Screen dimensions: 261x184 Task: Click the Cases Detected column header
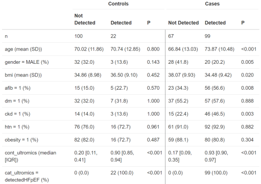(x=215, y=23)
